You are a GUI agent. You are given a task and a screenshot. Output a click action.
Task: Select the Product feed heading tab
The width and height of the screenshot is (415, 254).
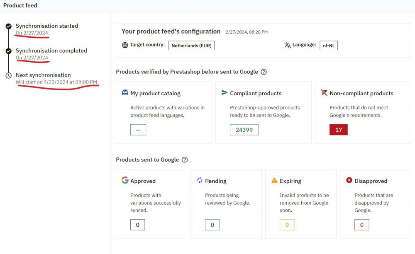pyautogui.click(x=20, y=5)
